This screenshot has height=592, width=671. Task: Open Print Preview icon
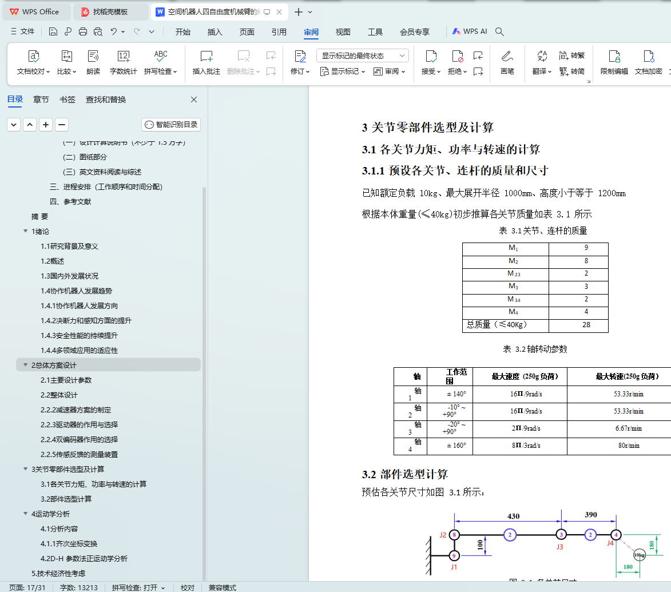(x=98, y=31)
